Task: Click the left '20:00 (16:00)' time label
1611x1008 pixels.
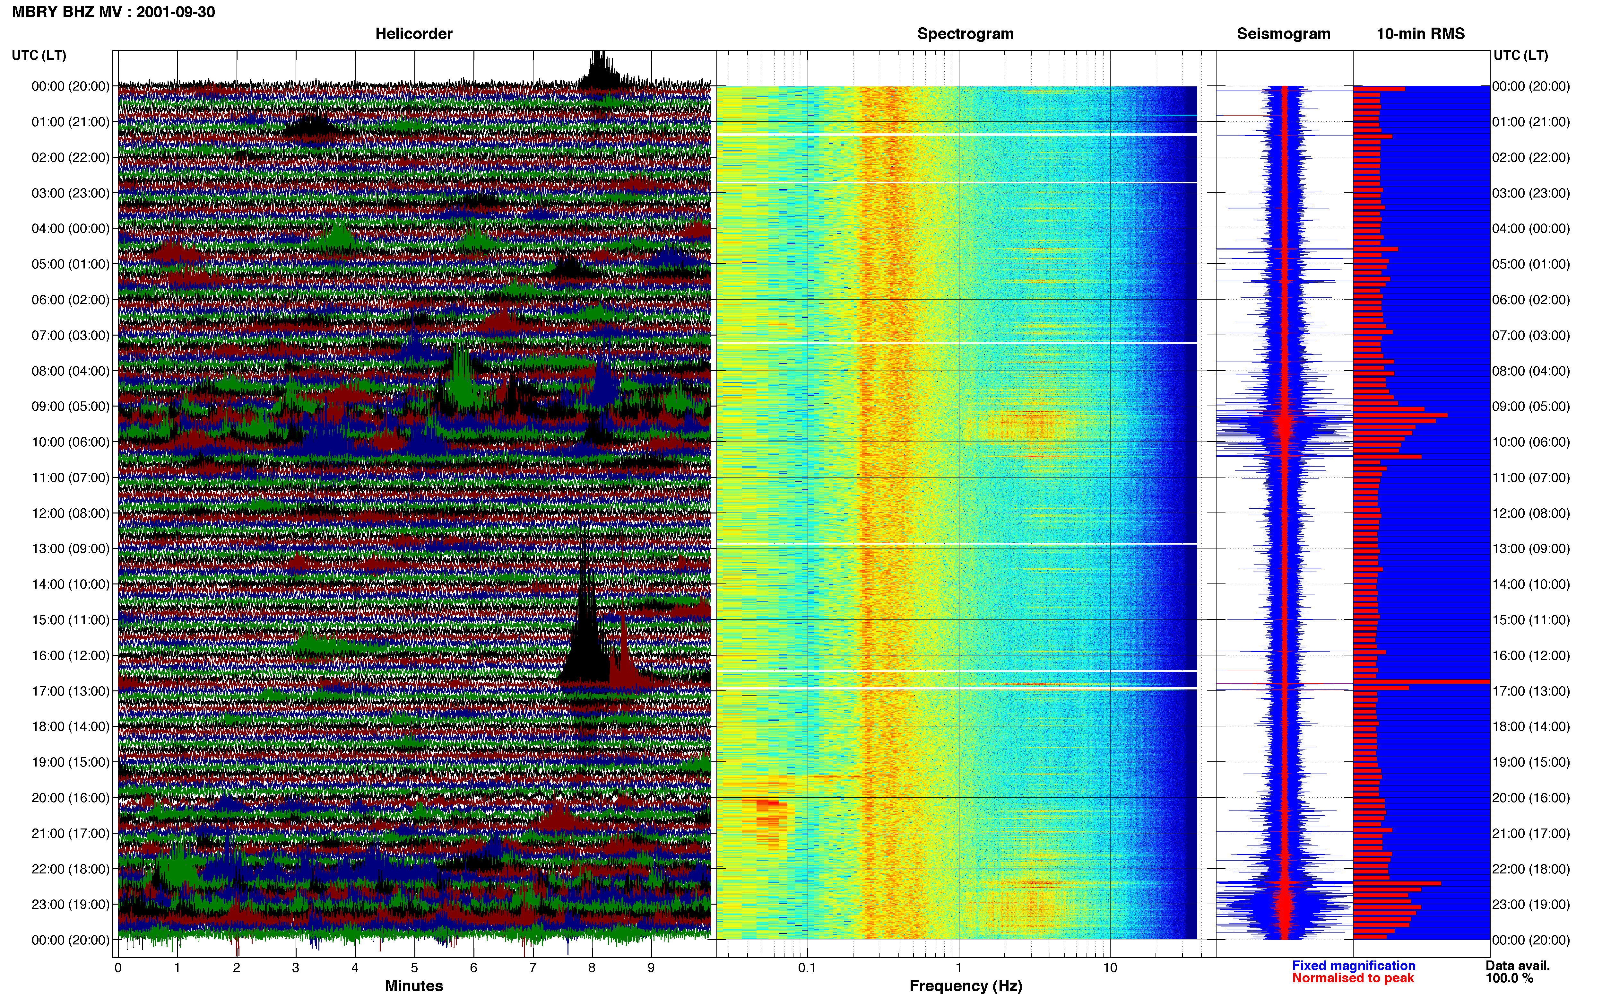Action: (x=71, y=798)
